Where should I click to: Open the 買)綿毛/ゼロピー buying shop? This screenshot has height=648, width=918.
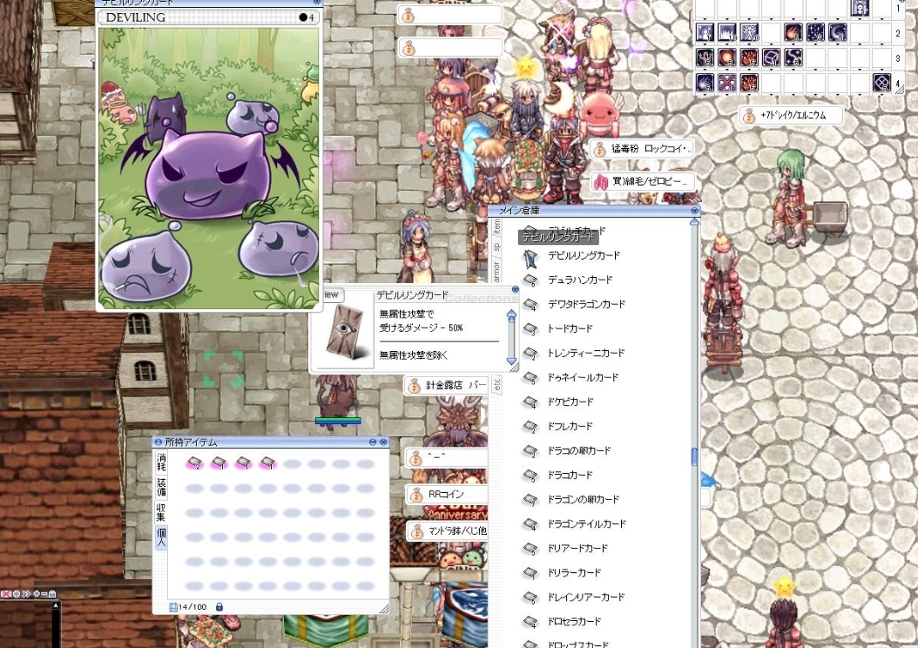643,182
